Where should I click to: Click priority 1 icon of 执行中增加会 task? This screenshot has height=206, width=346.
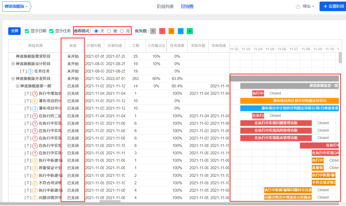[x=35, y=93]
